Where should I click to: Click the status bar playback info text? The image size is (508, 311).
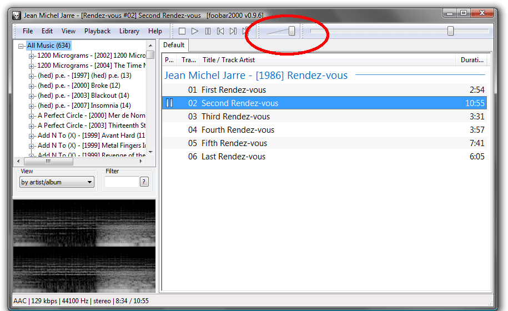(x=81, y=301)
